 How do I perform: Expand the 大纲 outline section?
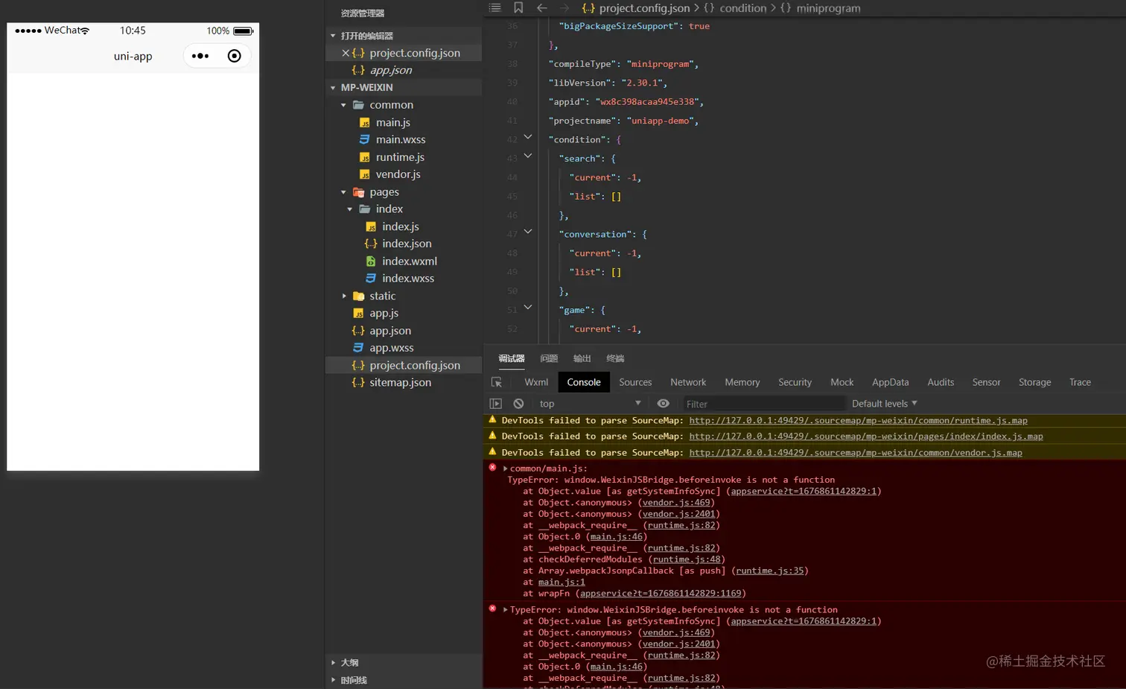(333, 662)
